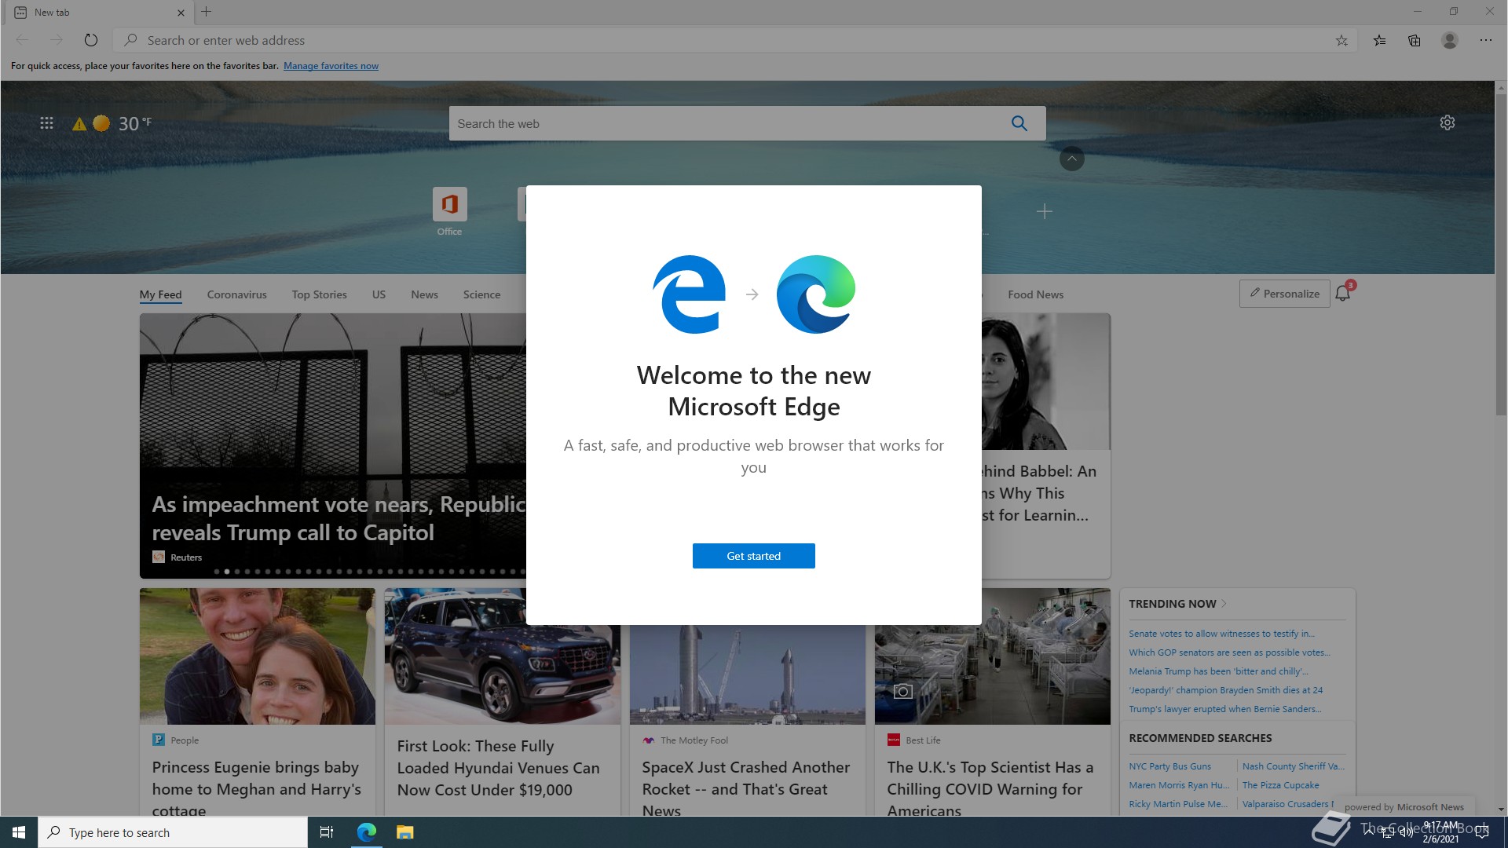Select the My Feed tab
The height and width of the screenshot is (848, 1508).
click(x=160, y=294)
